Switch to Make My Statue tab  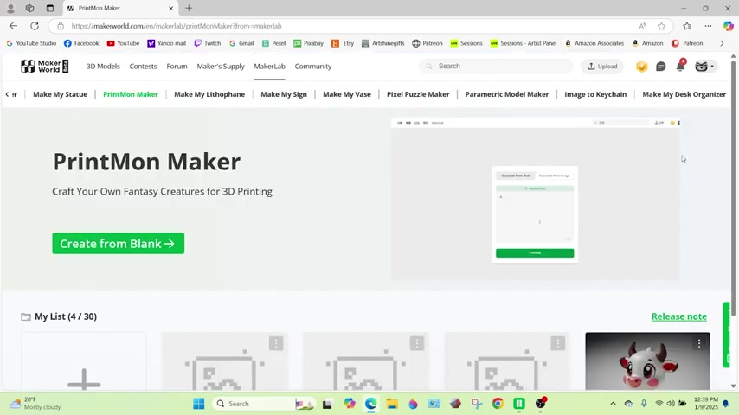61,94
